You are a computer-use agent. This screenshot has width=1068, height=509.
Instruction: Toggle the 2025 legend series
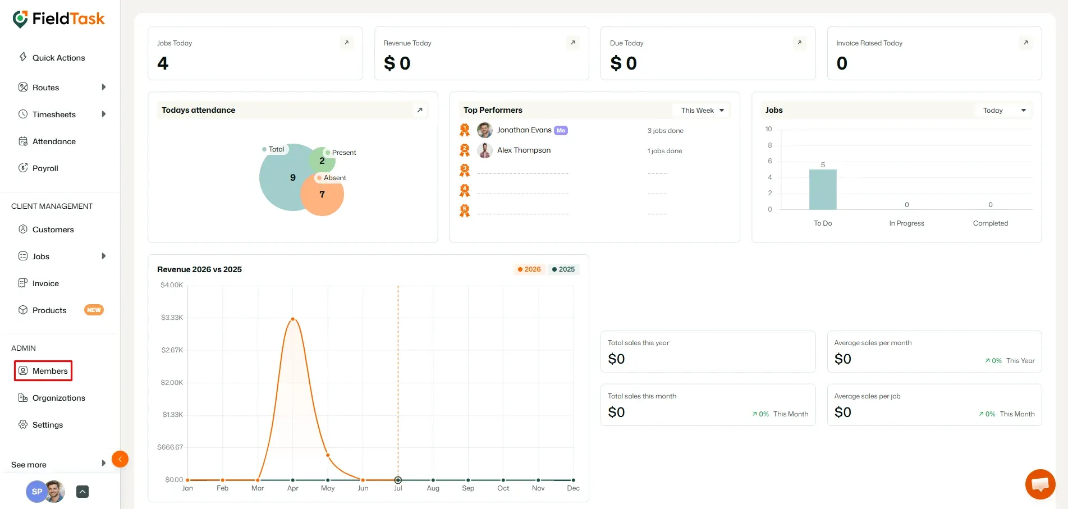[x=563, y=269]
